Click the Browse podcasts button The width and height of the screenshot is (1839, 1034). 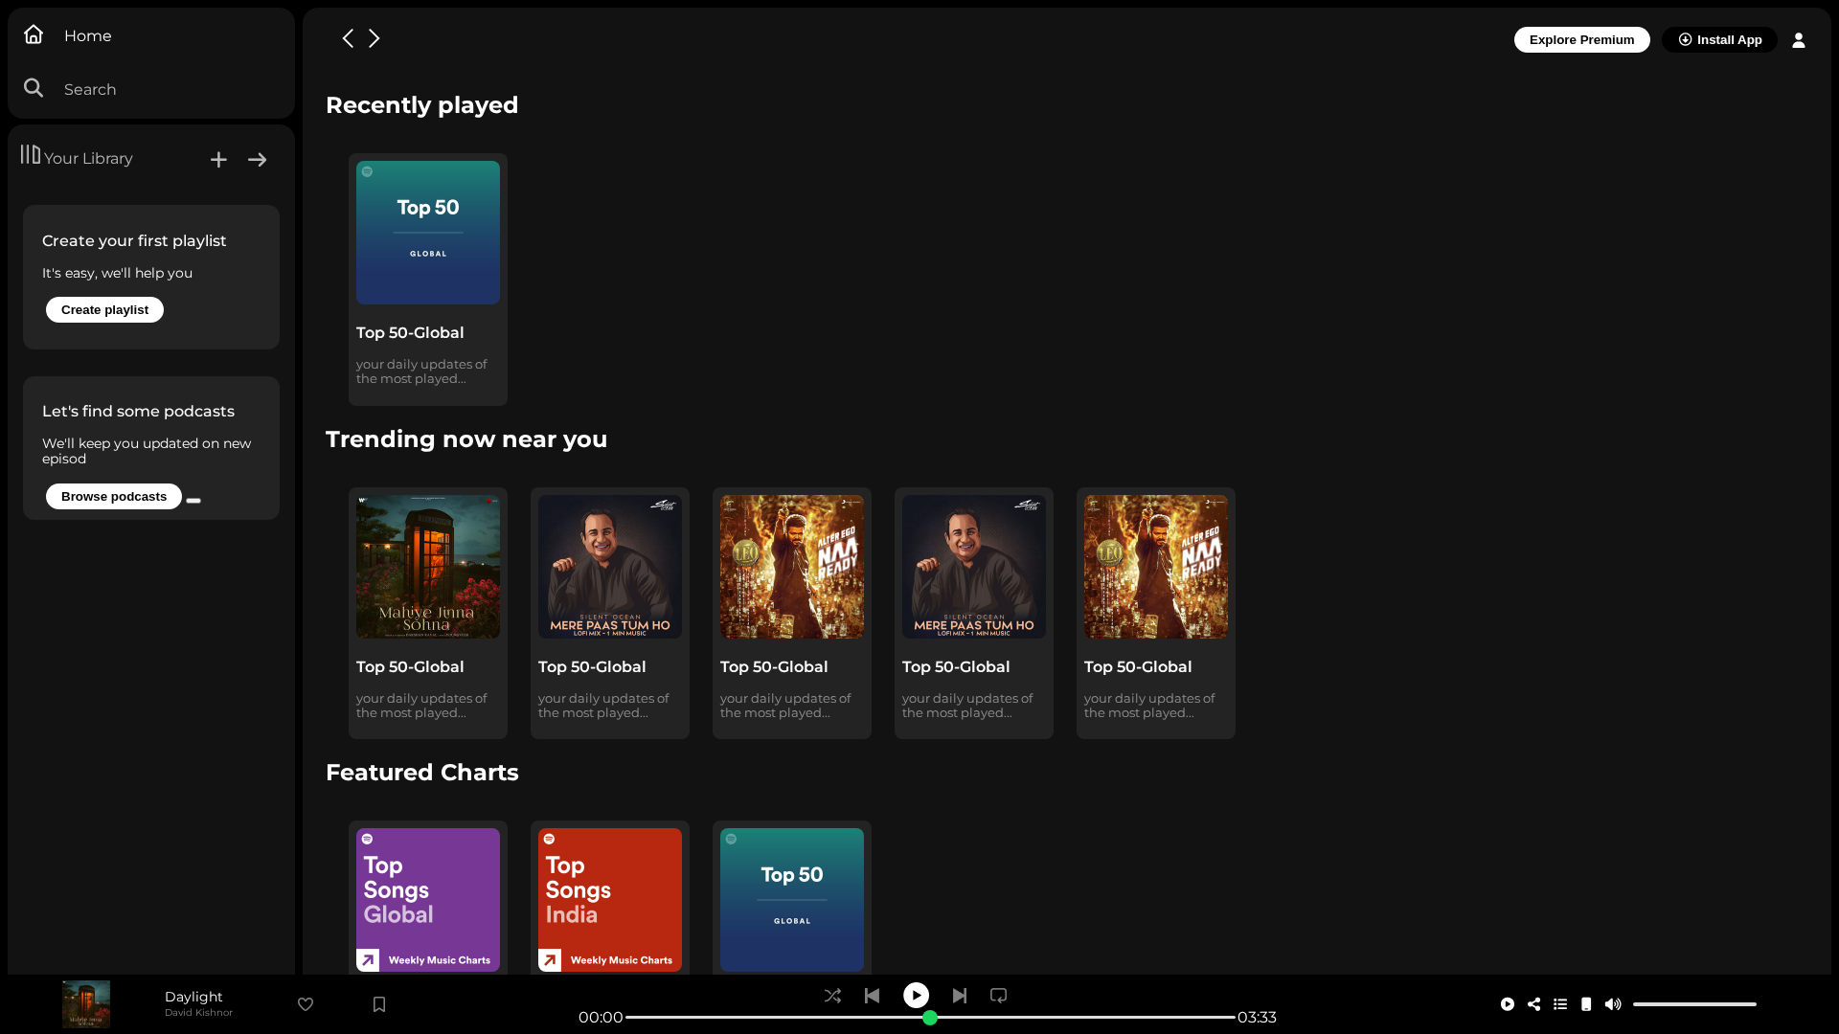(114, 496)
